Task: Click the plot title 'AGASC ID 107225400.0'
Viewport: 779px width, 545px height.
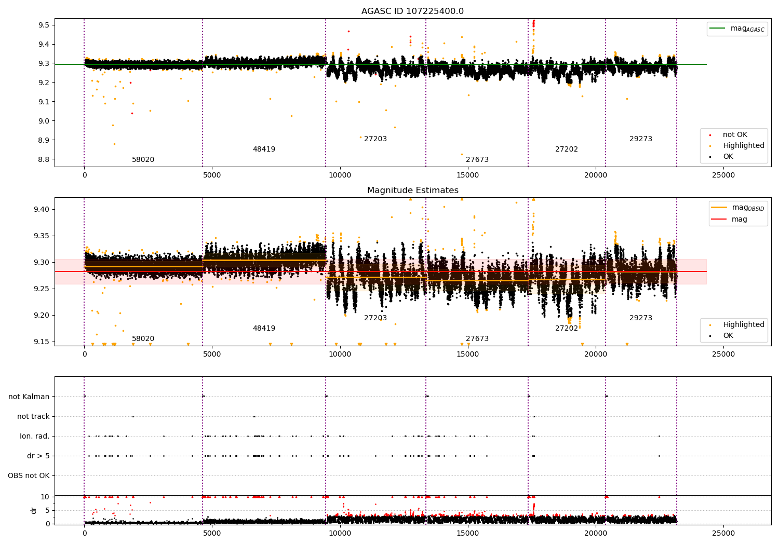Action: [x=413, y=11]
